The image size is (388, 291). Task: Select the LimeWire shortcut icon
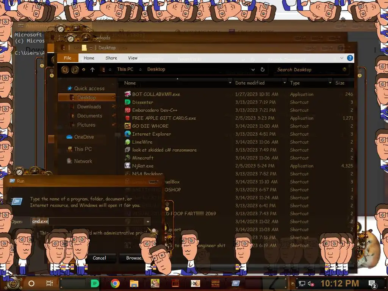click(x=127, y=142)
